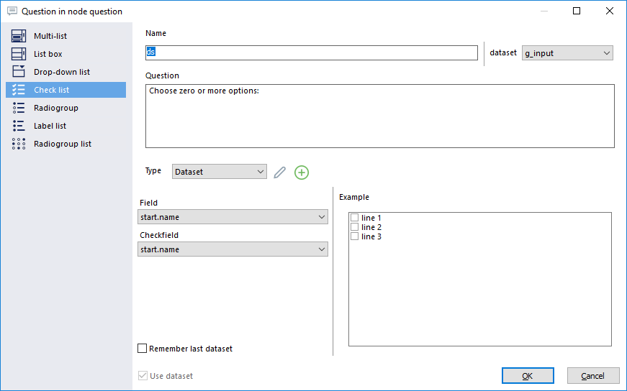Click the Cancel button
This screenshot has height=391, width=627.
pos(593,376)
